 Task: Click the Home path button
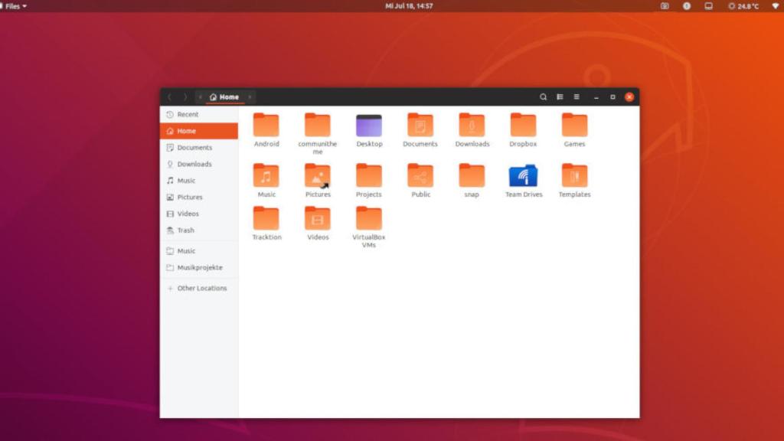click(x=226, y=97)
